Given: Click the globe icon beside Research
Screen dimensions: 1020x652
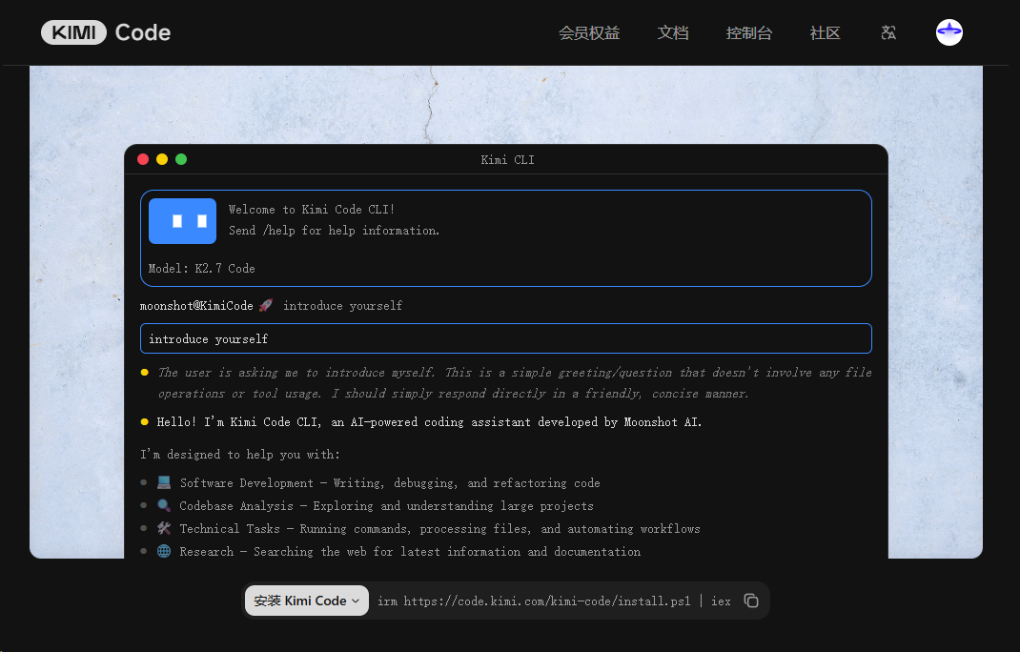Looking at the screenshot, I should tap(164, 551).
